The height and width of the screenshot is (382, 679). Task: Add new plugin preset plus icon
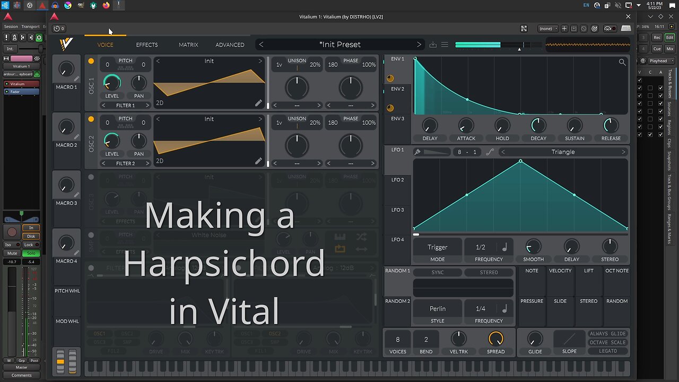point(564,29)
